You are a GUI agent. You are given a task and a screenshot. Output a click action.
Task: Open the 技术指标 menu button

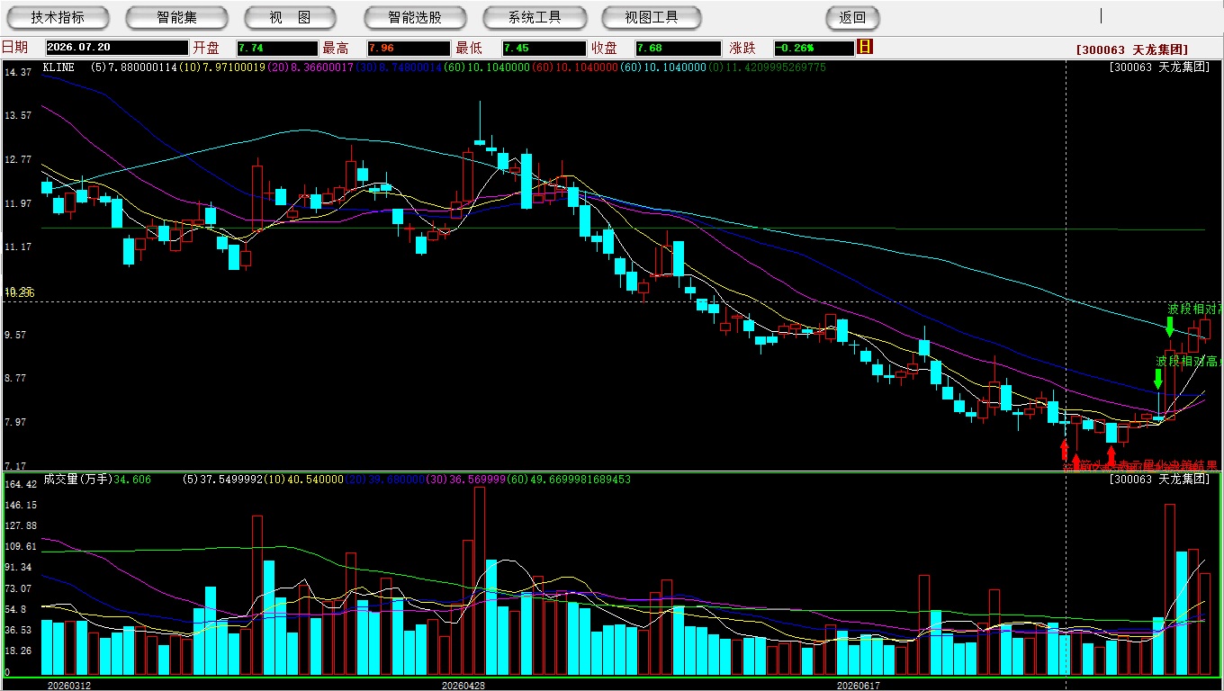point(58,17)
